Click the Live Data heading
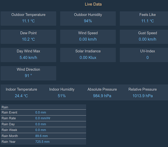 [x=93, y=4]
